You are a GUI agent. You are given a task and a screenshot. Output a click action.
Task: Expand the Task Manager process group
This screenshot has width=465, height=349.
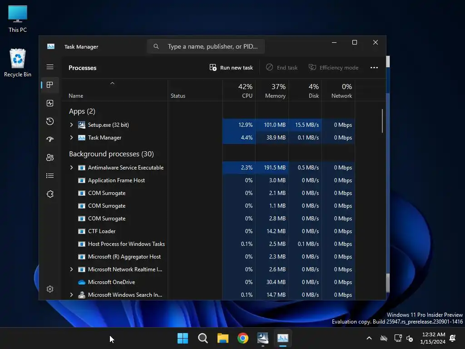pos(71,138)
